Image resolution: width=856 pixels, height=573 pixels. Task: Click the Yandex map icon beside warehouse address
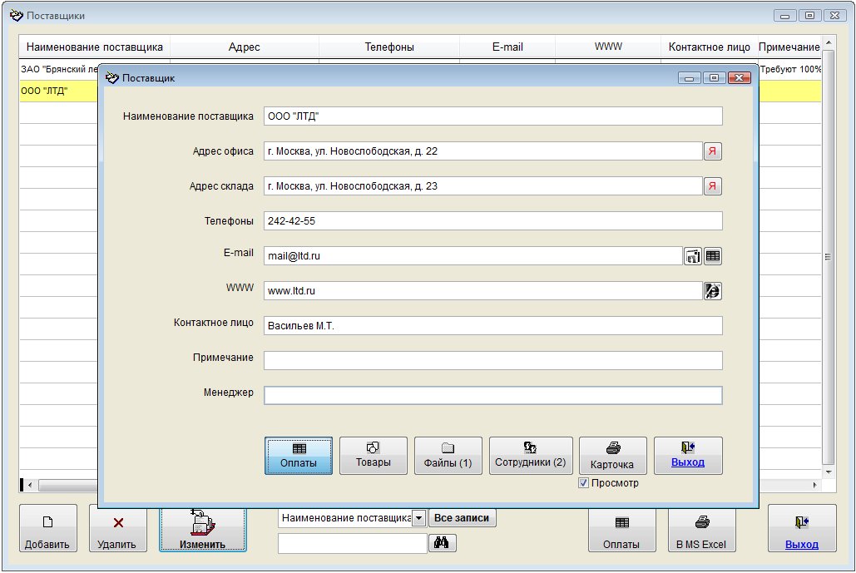tap(713, 186)
